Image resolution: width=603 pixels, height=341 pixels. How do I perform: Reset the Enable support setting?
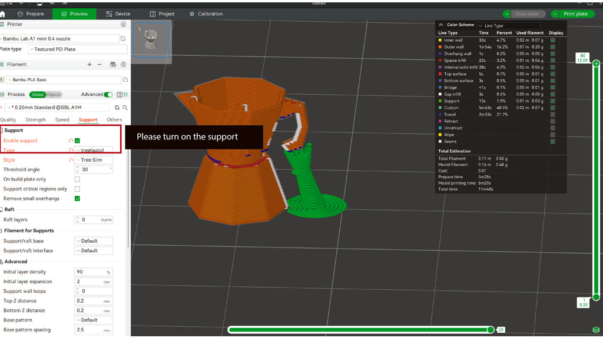tap(71, 141)
